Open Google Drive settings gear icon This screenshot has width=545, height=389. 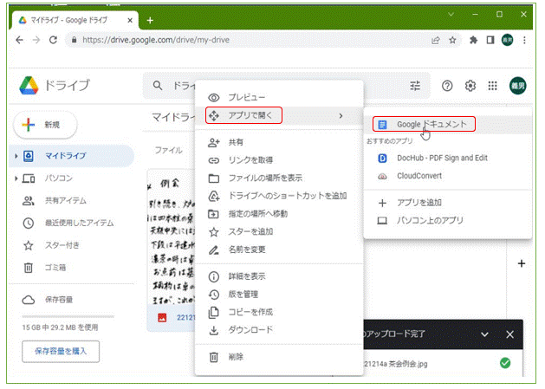point(471,86)
